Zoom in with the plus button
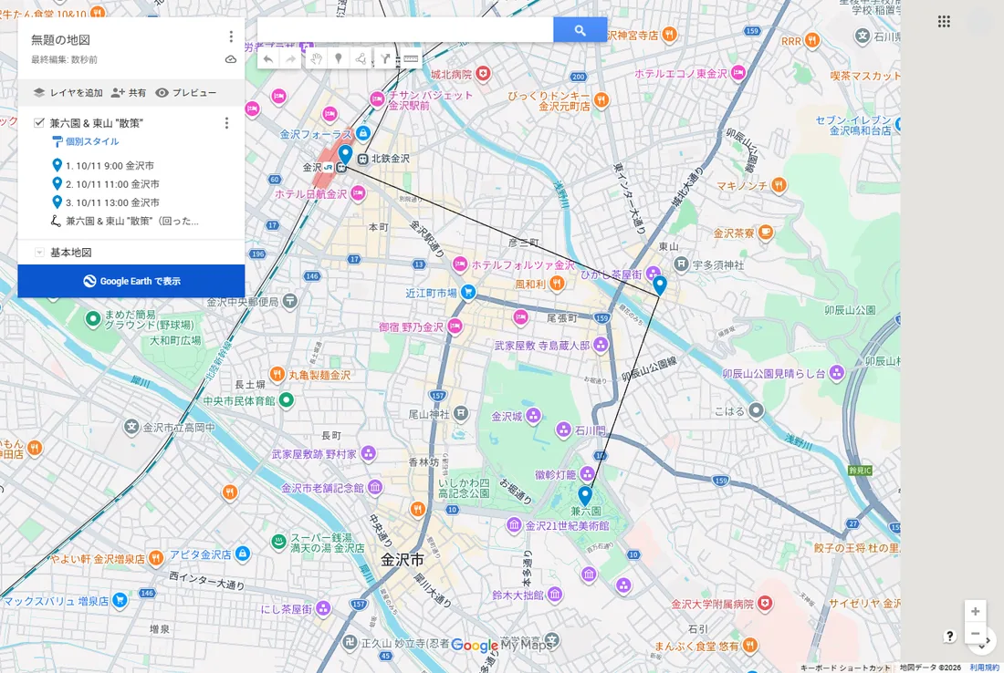Screen dimensions: 1004x673 click(x=975, y=612)
